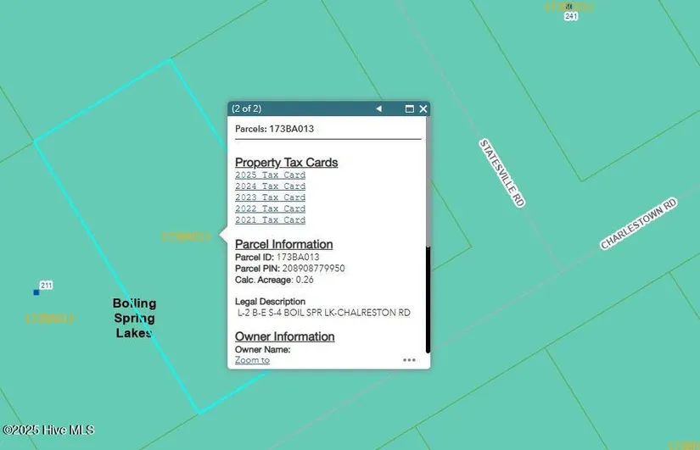Click the Property Tax Cards heading

(286, 163)
